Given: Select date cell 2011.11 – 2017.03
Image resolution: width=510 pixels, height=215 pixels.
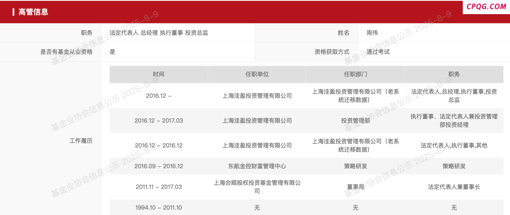Looking at the screenshot, I should 159,187.
